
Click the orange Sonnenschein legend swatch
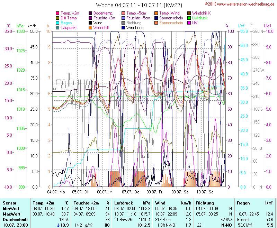click(156, 23)
